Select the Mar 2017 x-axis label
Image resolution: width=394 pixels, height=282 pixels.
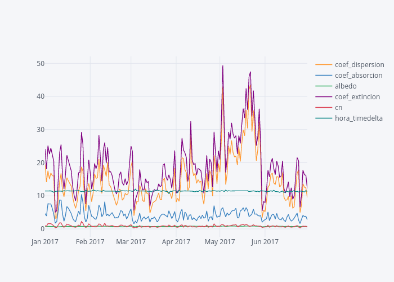(x=131, y=242)
